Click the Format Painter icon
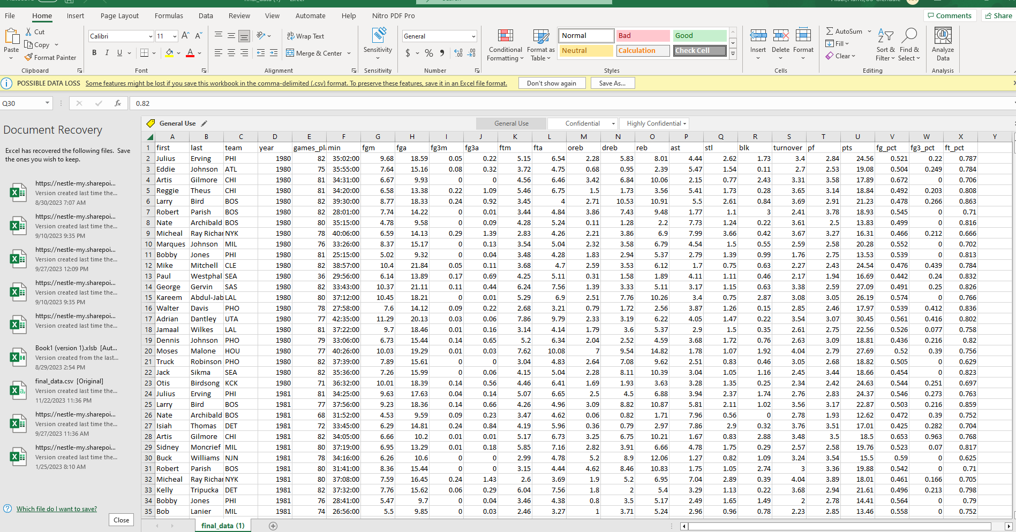Viewport: 1016px width, 532px height. pos(29,58)
